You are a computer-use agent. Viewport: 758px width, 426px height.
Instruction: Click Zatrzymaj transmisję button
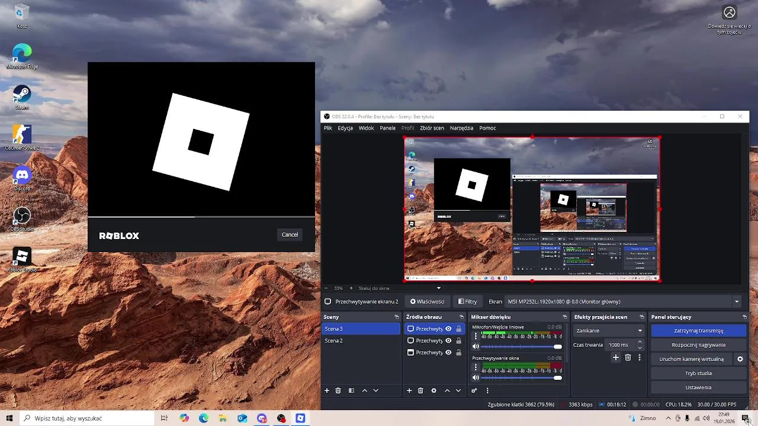coord(698,331)
